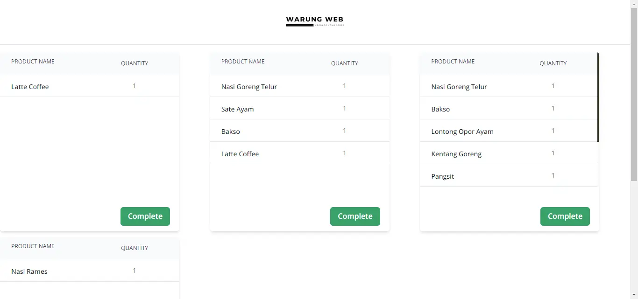Complete the Latte Coffee order card

(x=145, y=216)
